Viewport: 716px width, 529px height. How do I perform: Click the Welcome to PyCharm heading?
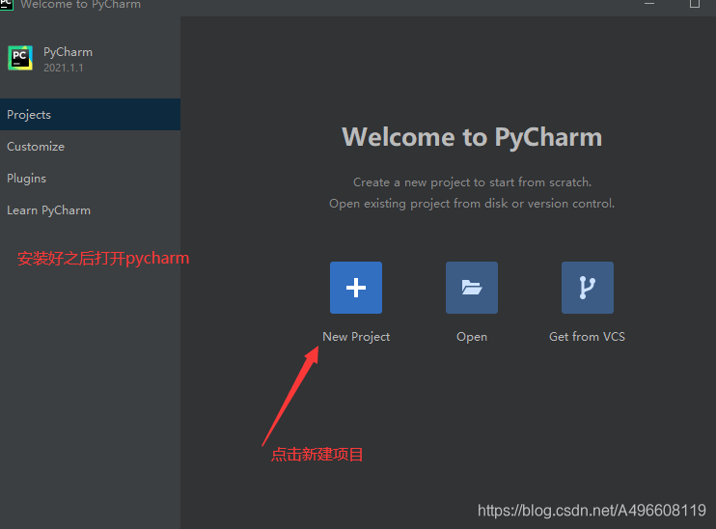click(x=472, y=137)
